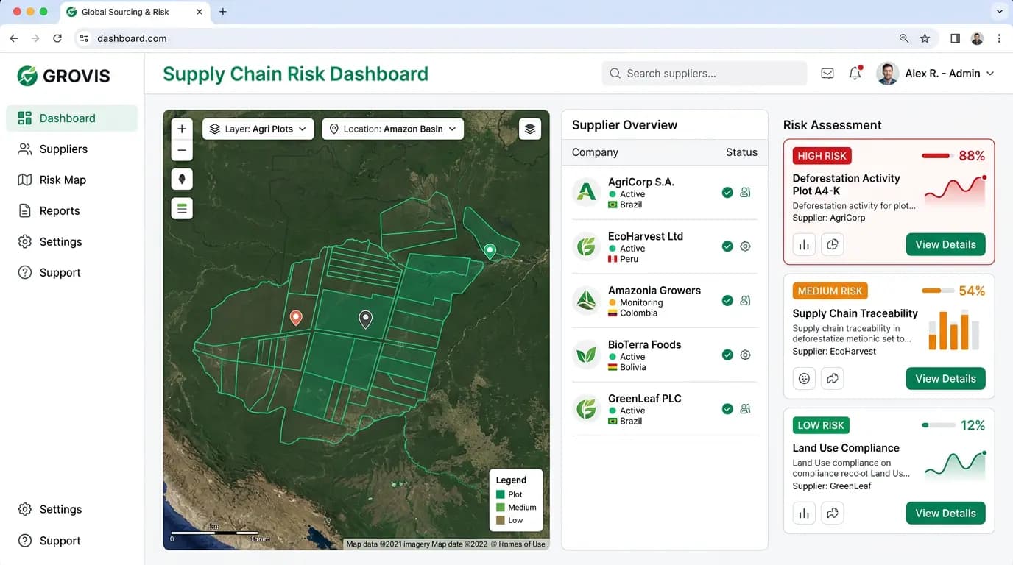Open the map layers icon top-right of map
This screenshot has height=565, width=1013.
tap(529, 128)
